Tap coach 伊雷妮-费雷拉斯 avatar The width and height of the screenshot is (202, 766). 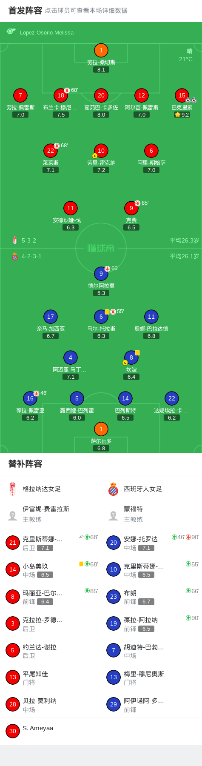13,516
